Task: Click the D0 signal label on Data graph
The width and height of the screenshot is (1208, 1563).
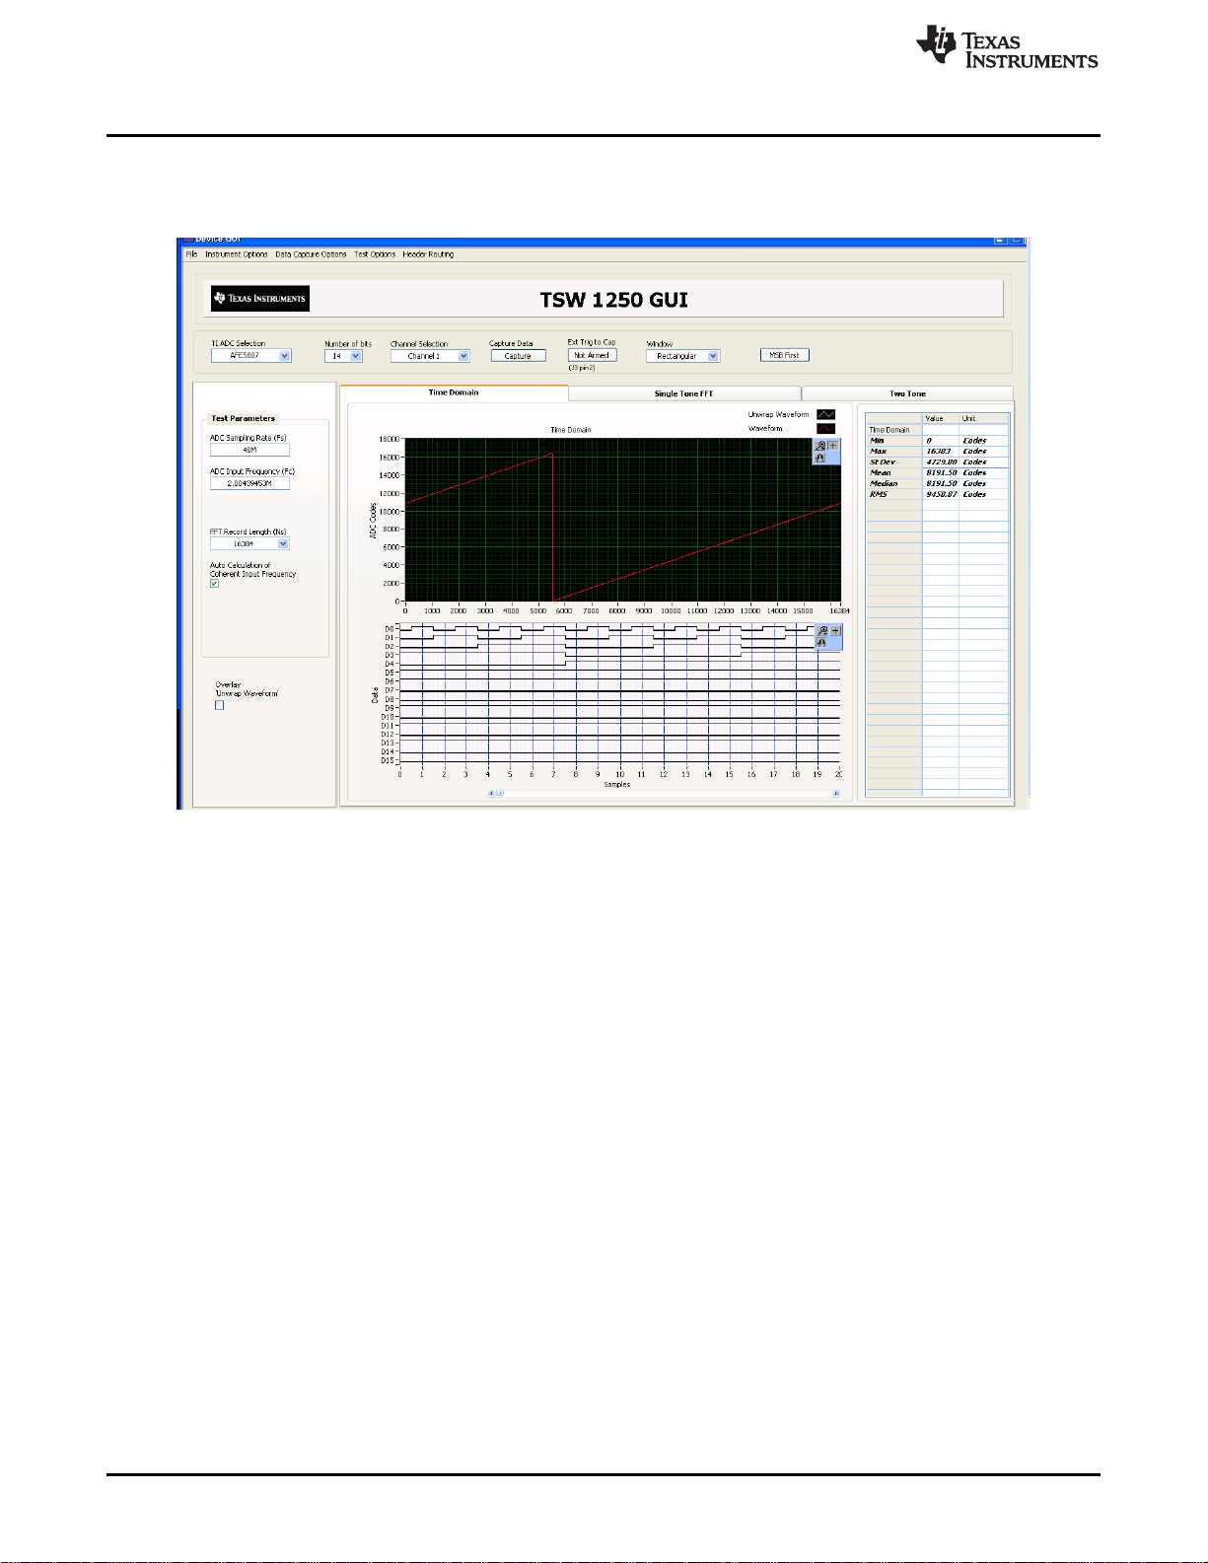Action: click(390, 628)
